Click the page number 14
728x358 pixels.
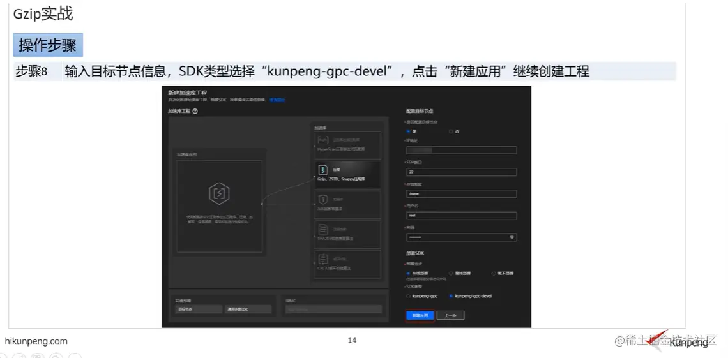[x=352, y=340]
